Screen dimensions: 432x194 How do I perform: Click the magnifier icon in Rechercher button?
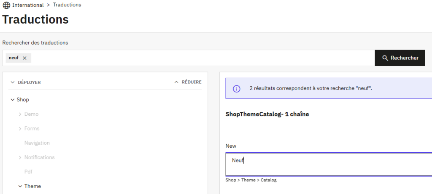[385, 58]
